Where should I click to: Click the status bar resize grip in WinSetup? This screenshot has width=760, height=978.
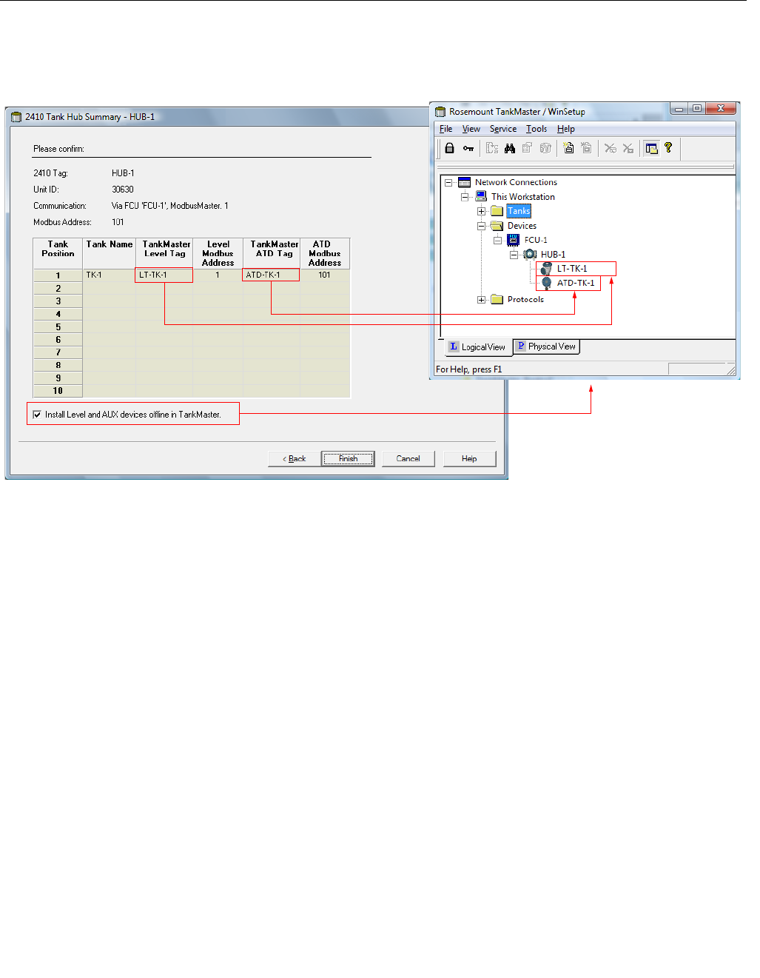[730, 370]
